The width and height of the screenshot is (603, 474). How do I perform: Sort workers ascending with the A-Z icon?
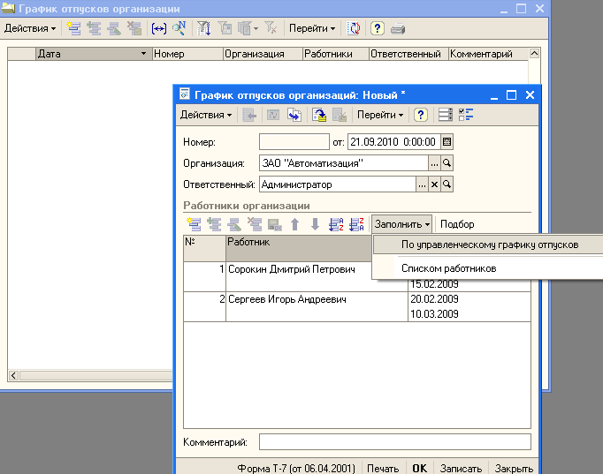point(336,224)
